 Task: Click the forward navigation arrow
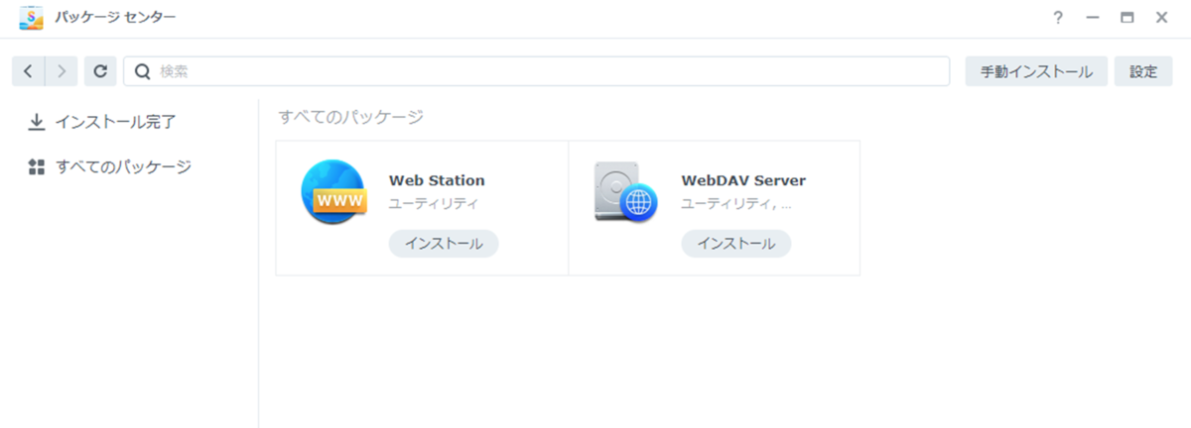click(x=62, y=71)
